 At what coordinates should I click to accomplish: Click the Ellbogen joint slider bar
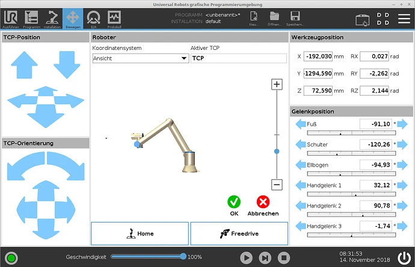click(351, 174)
